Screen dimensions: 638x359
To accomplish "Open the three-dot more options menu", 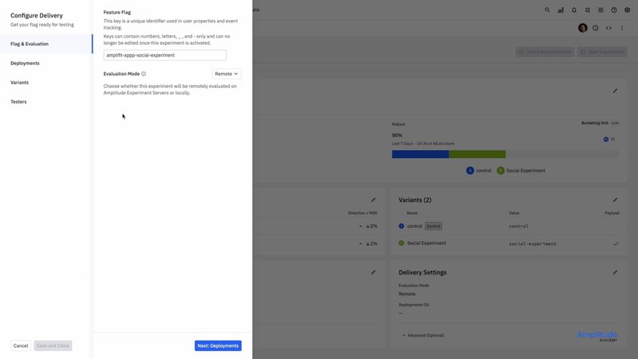I will [x=622, y=28].
